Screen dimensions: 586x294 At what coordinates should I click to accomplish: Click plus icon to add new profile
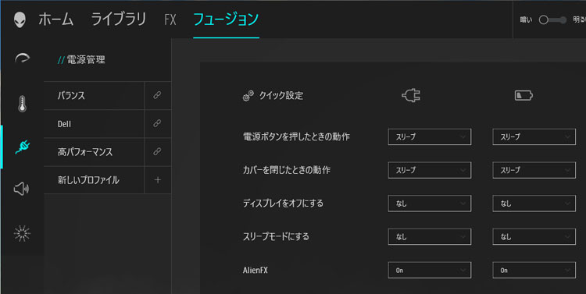[157, 180]
